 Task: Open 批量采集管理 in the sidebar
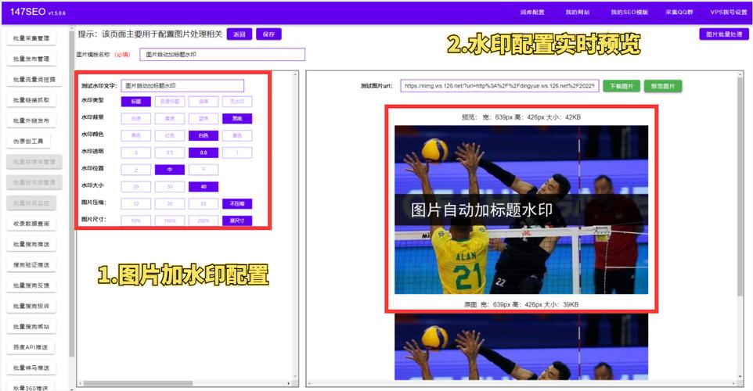point(31,38)
